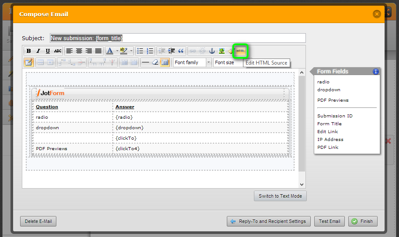The height and width of the screenshot is (237, 399).
Task: Click inside the Subject input field
Action: [177, 38]
